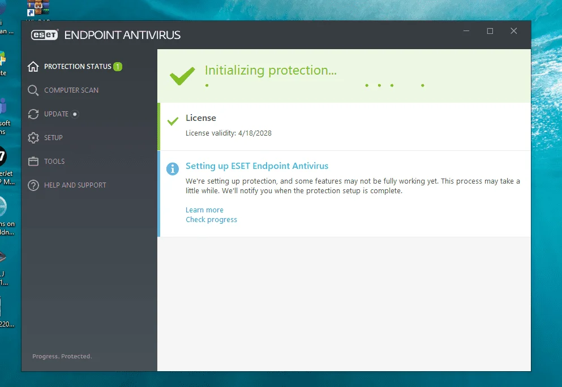
Task: Click the toolbox icon for Tools
Action: (x=33, y=162)
